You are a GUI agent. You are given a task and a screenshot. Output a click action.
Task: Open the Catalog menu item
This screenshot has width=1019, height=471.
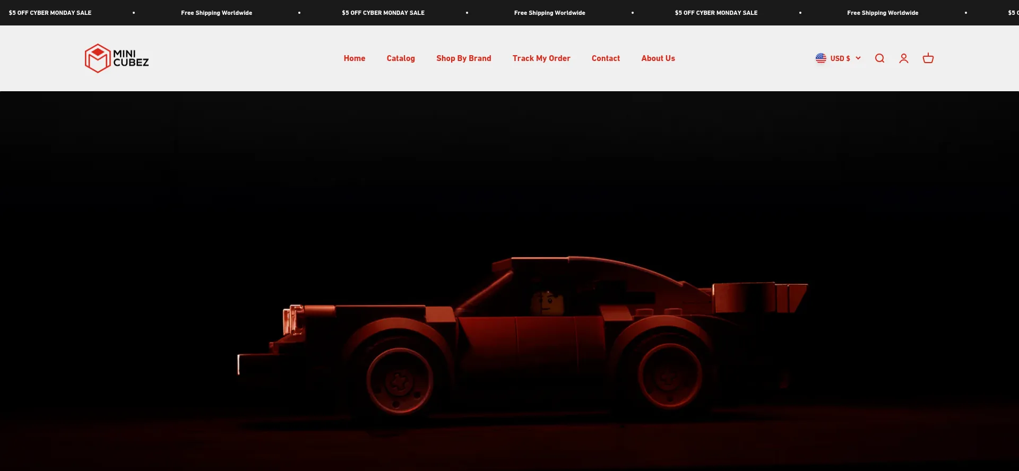[x=401, y=58]
